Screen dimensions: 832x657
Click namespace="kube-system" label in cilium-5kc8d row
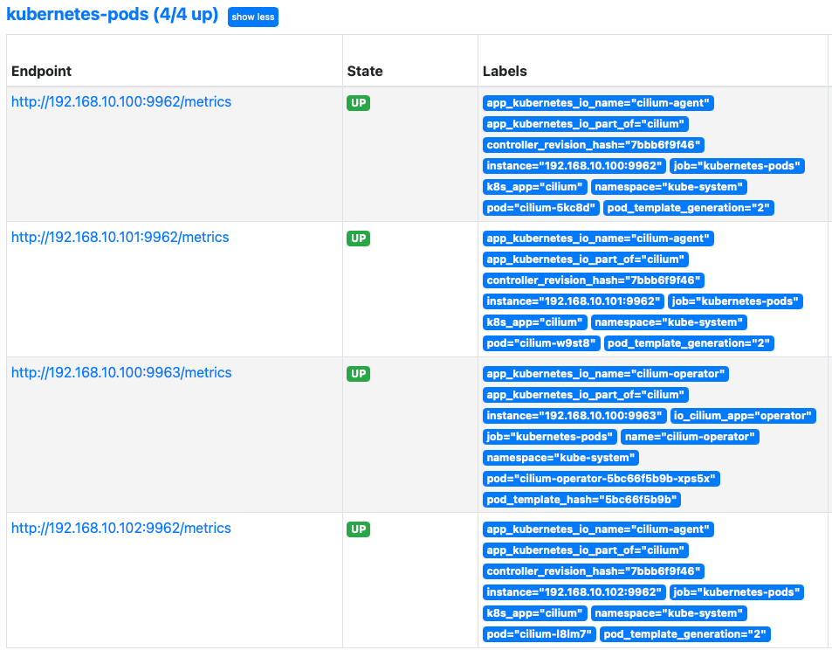(669, 187)
